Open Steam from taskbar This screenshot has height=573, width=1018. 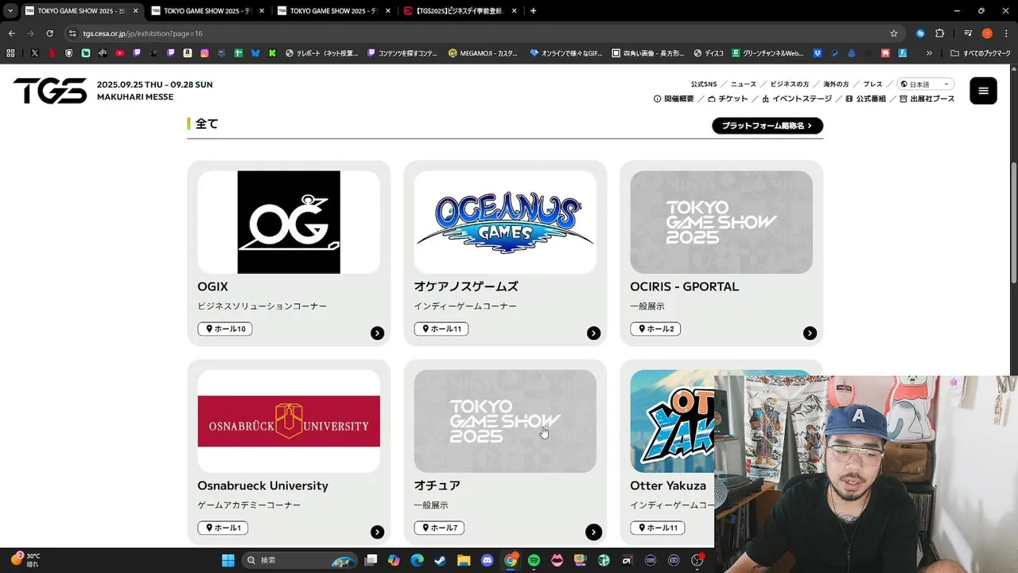tap(440, 560)
